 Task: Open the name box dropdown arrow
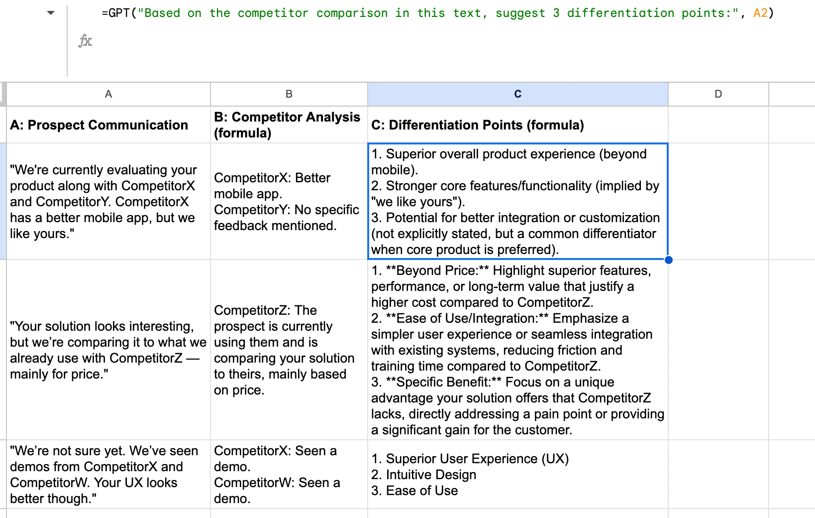51,13
